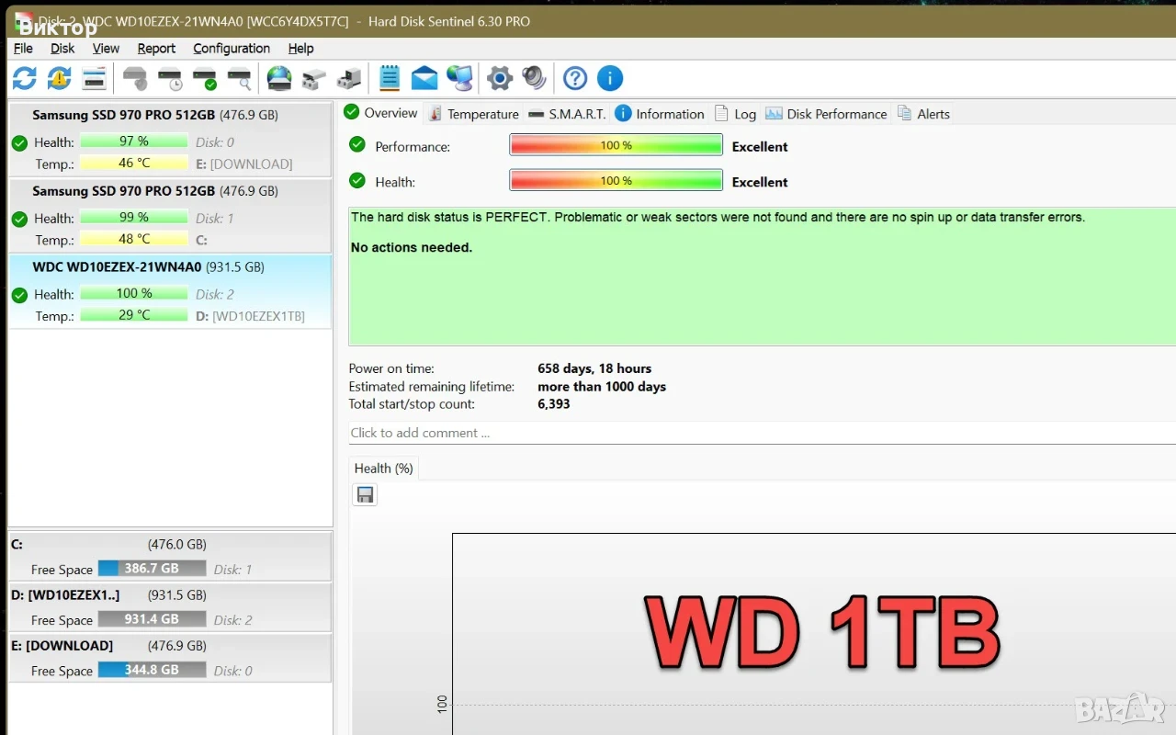1176x735 pixels.
Task: Click the green check icon beside Performance
Action: (357, 145)
